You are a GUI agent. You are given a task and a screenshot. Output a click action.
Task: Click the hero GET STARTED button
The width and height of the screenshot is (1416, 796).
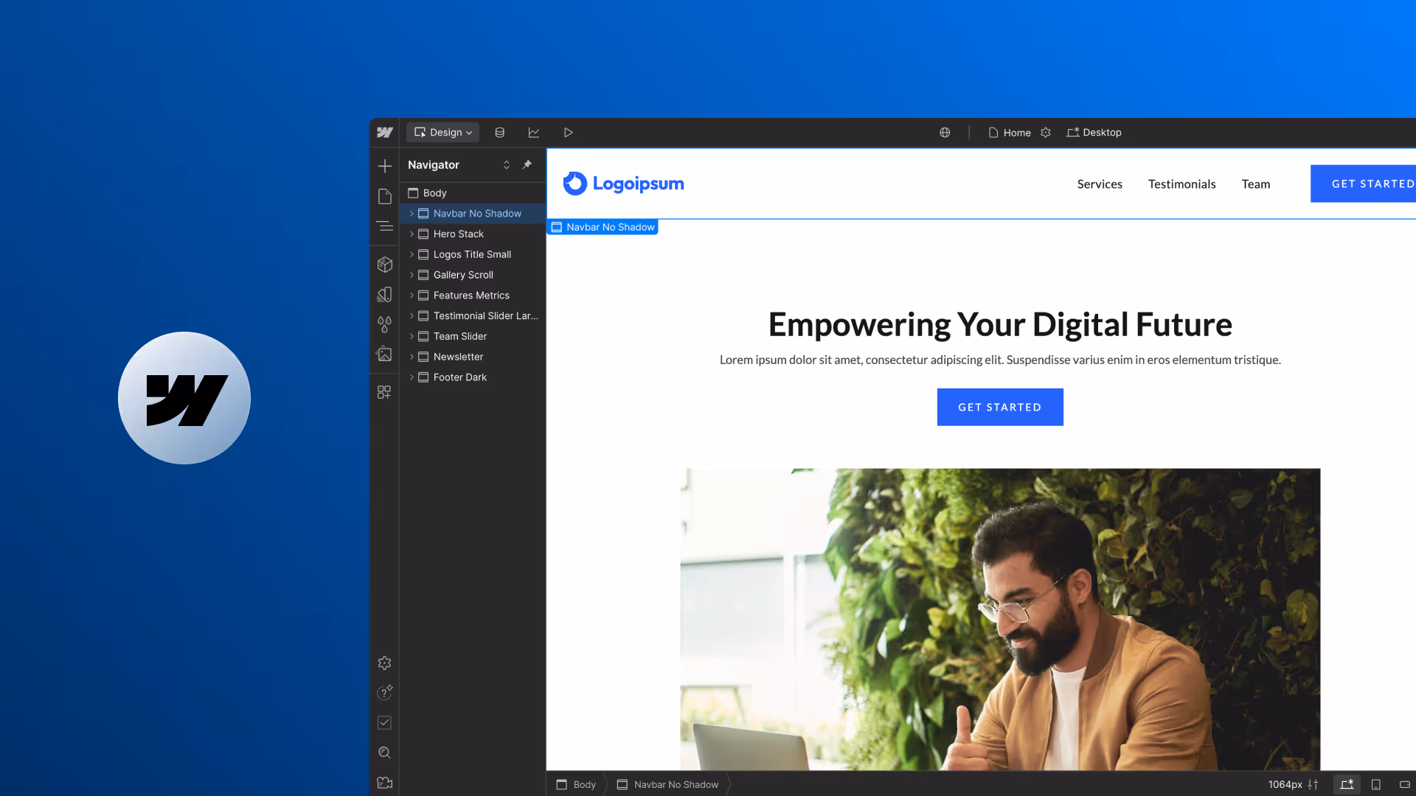coord(999,407)
